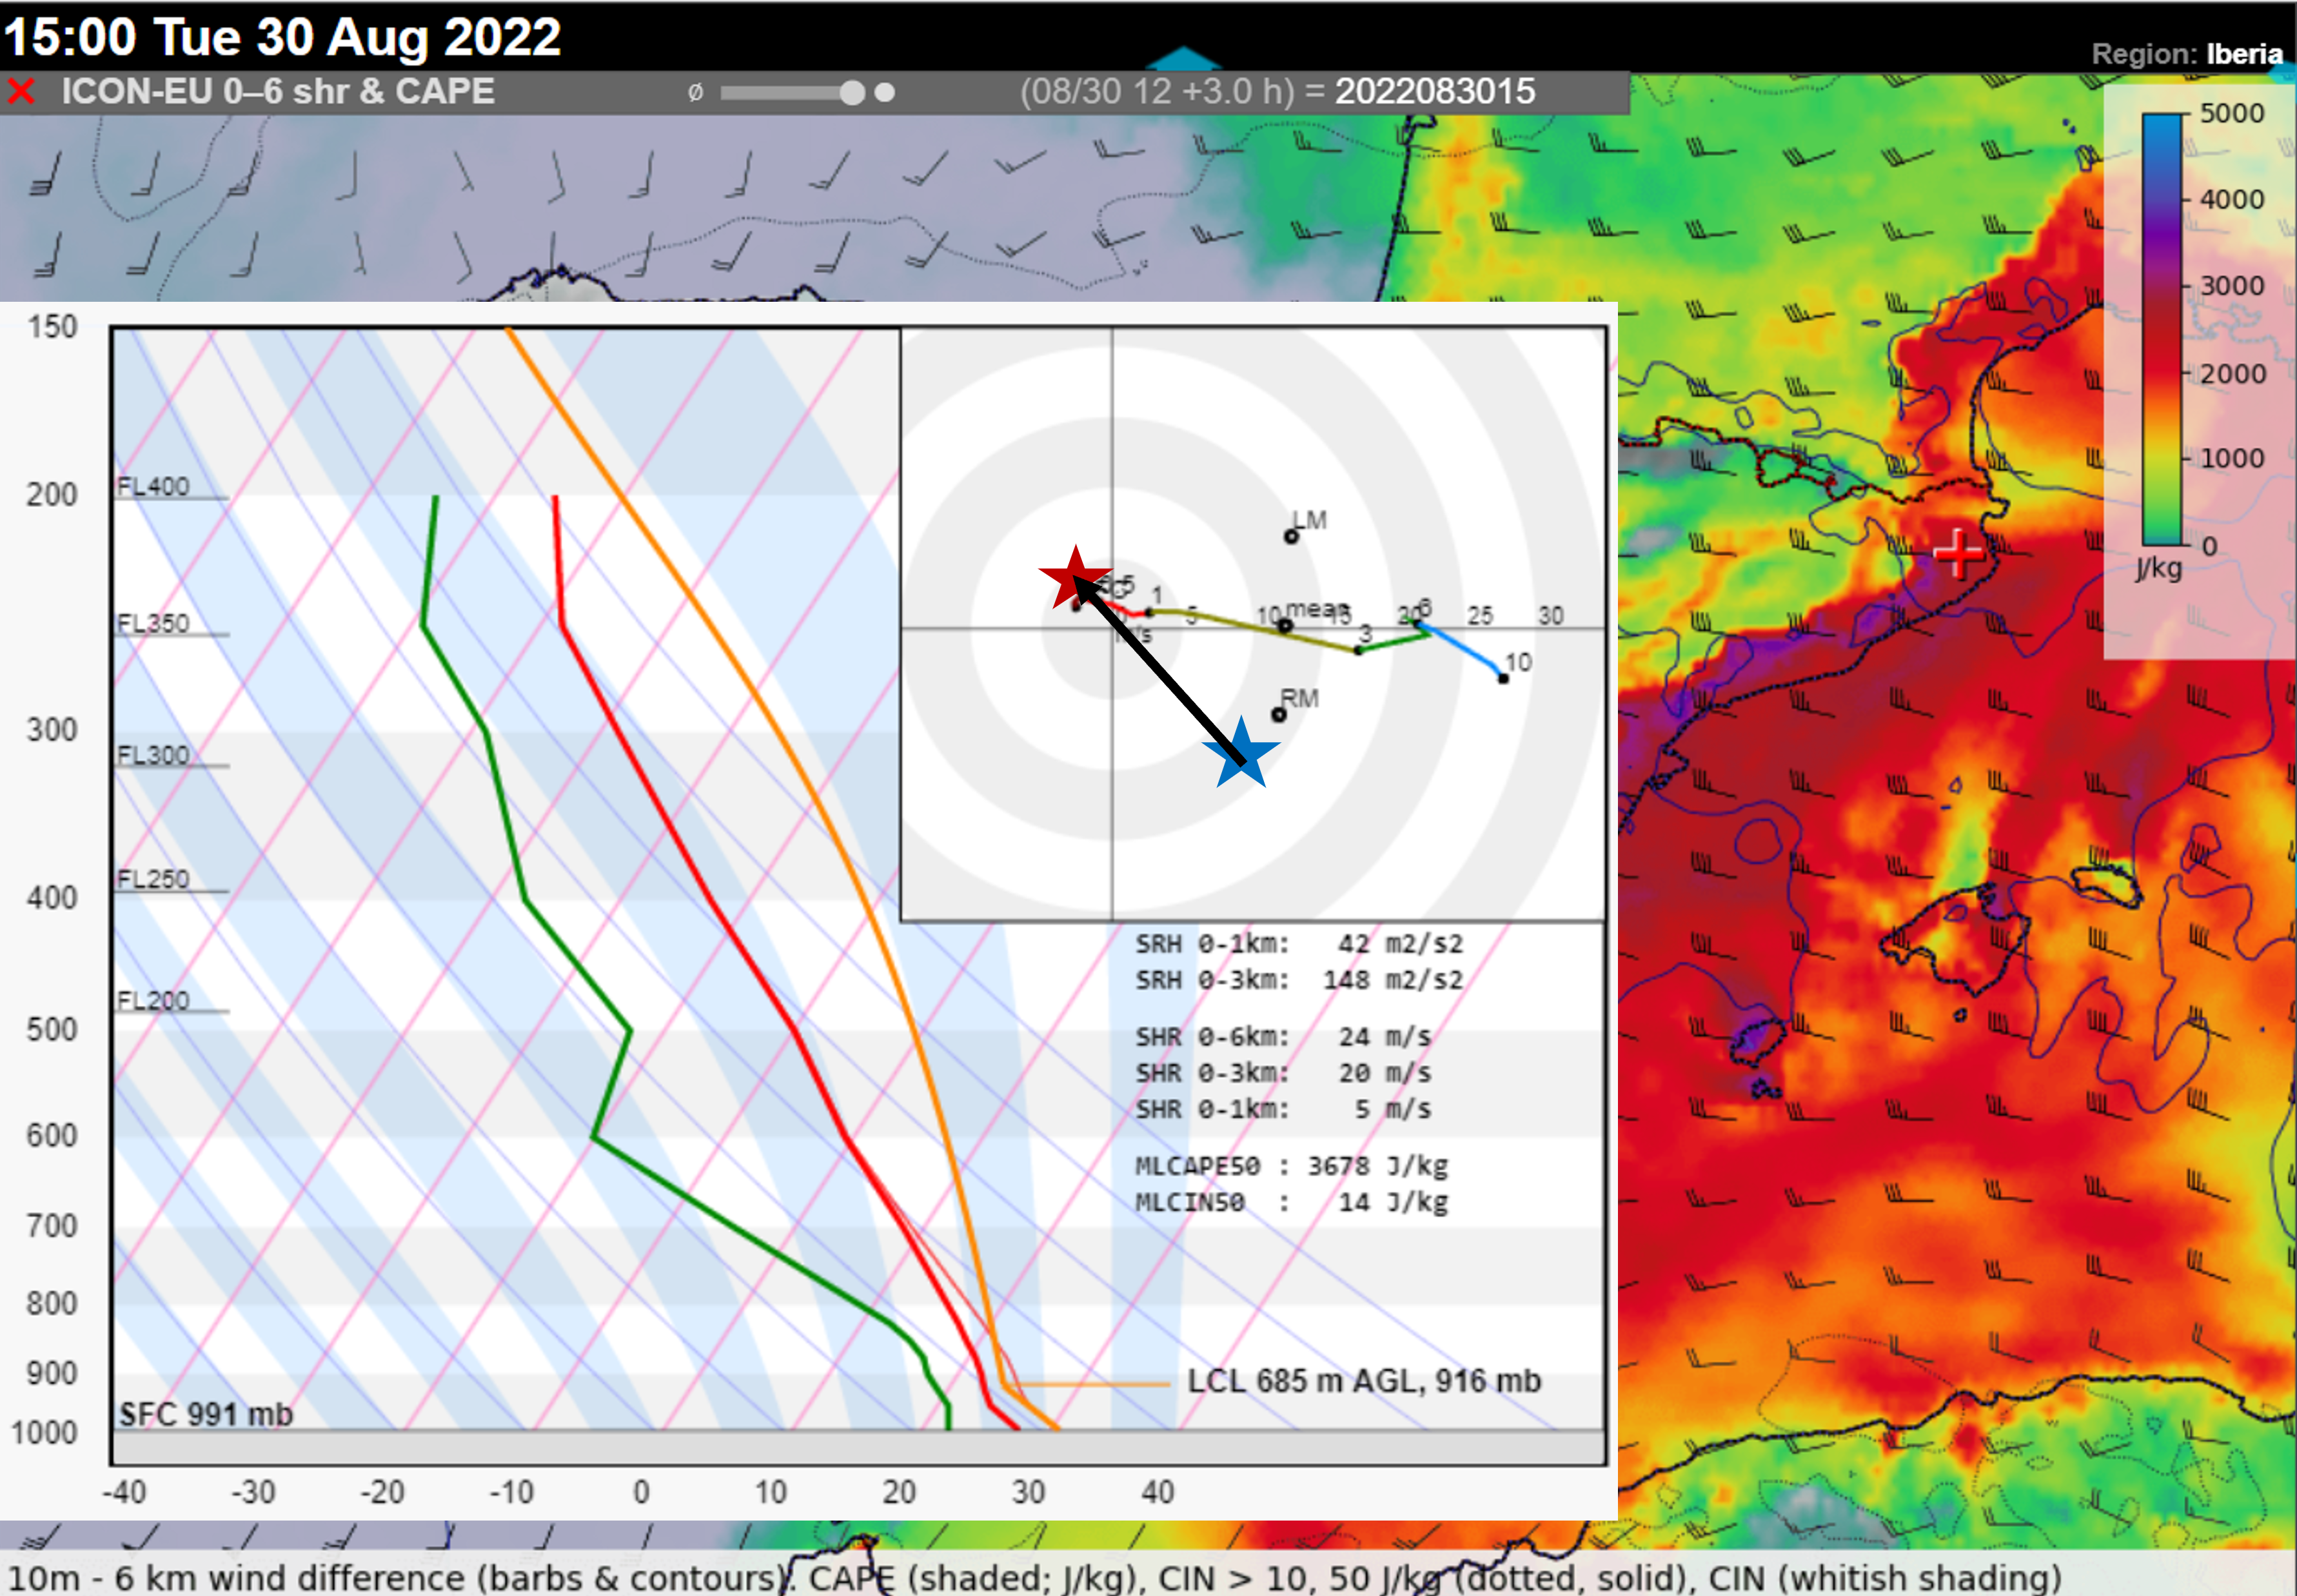The width and height of the screenshot is (2297, 1596).
Task: Remove the ICON-EU layer with the red X
Action: (x=21, y=92)
